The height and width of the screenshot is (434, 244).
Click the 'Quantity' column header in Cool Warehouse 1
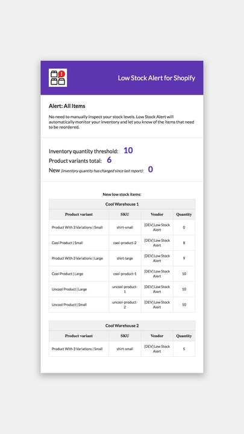[x=184, y=215]
